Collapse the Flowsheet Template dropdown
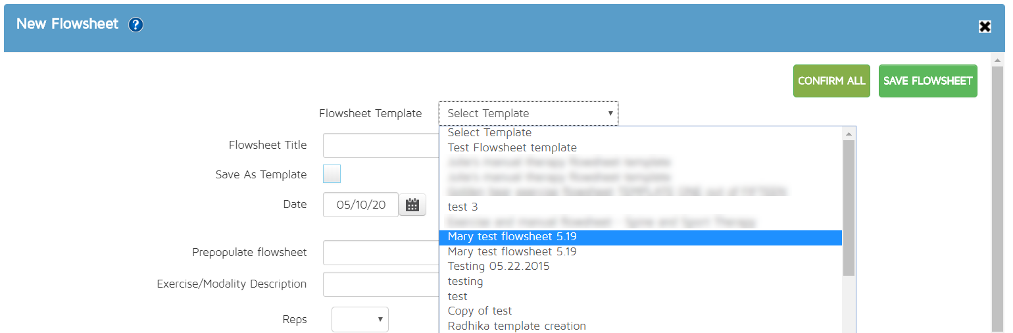The height and width of the screenshot is (333, 1013). click(x=528, y=113)
